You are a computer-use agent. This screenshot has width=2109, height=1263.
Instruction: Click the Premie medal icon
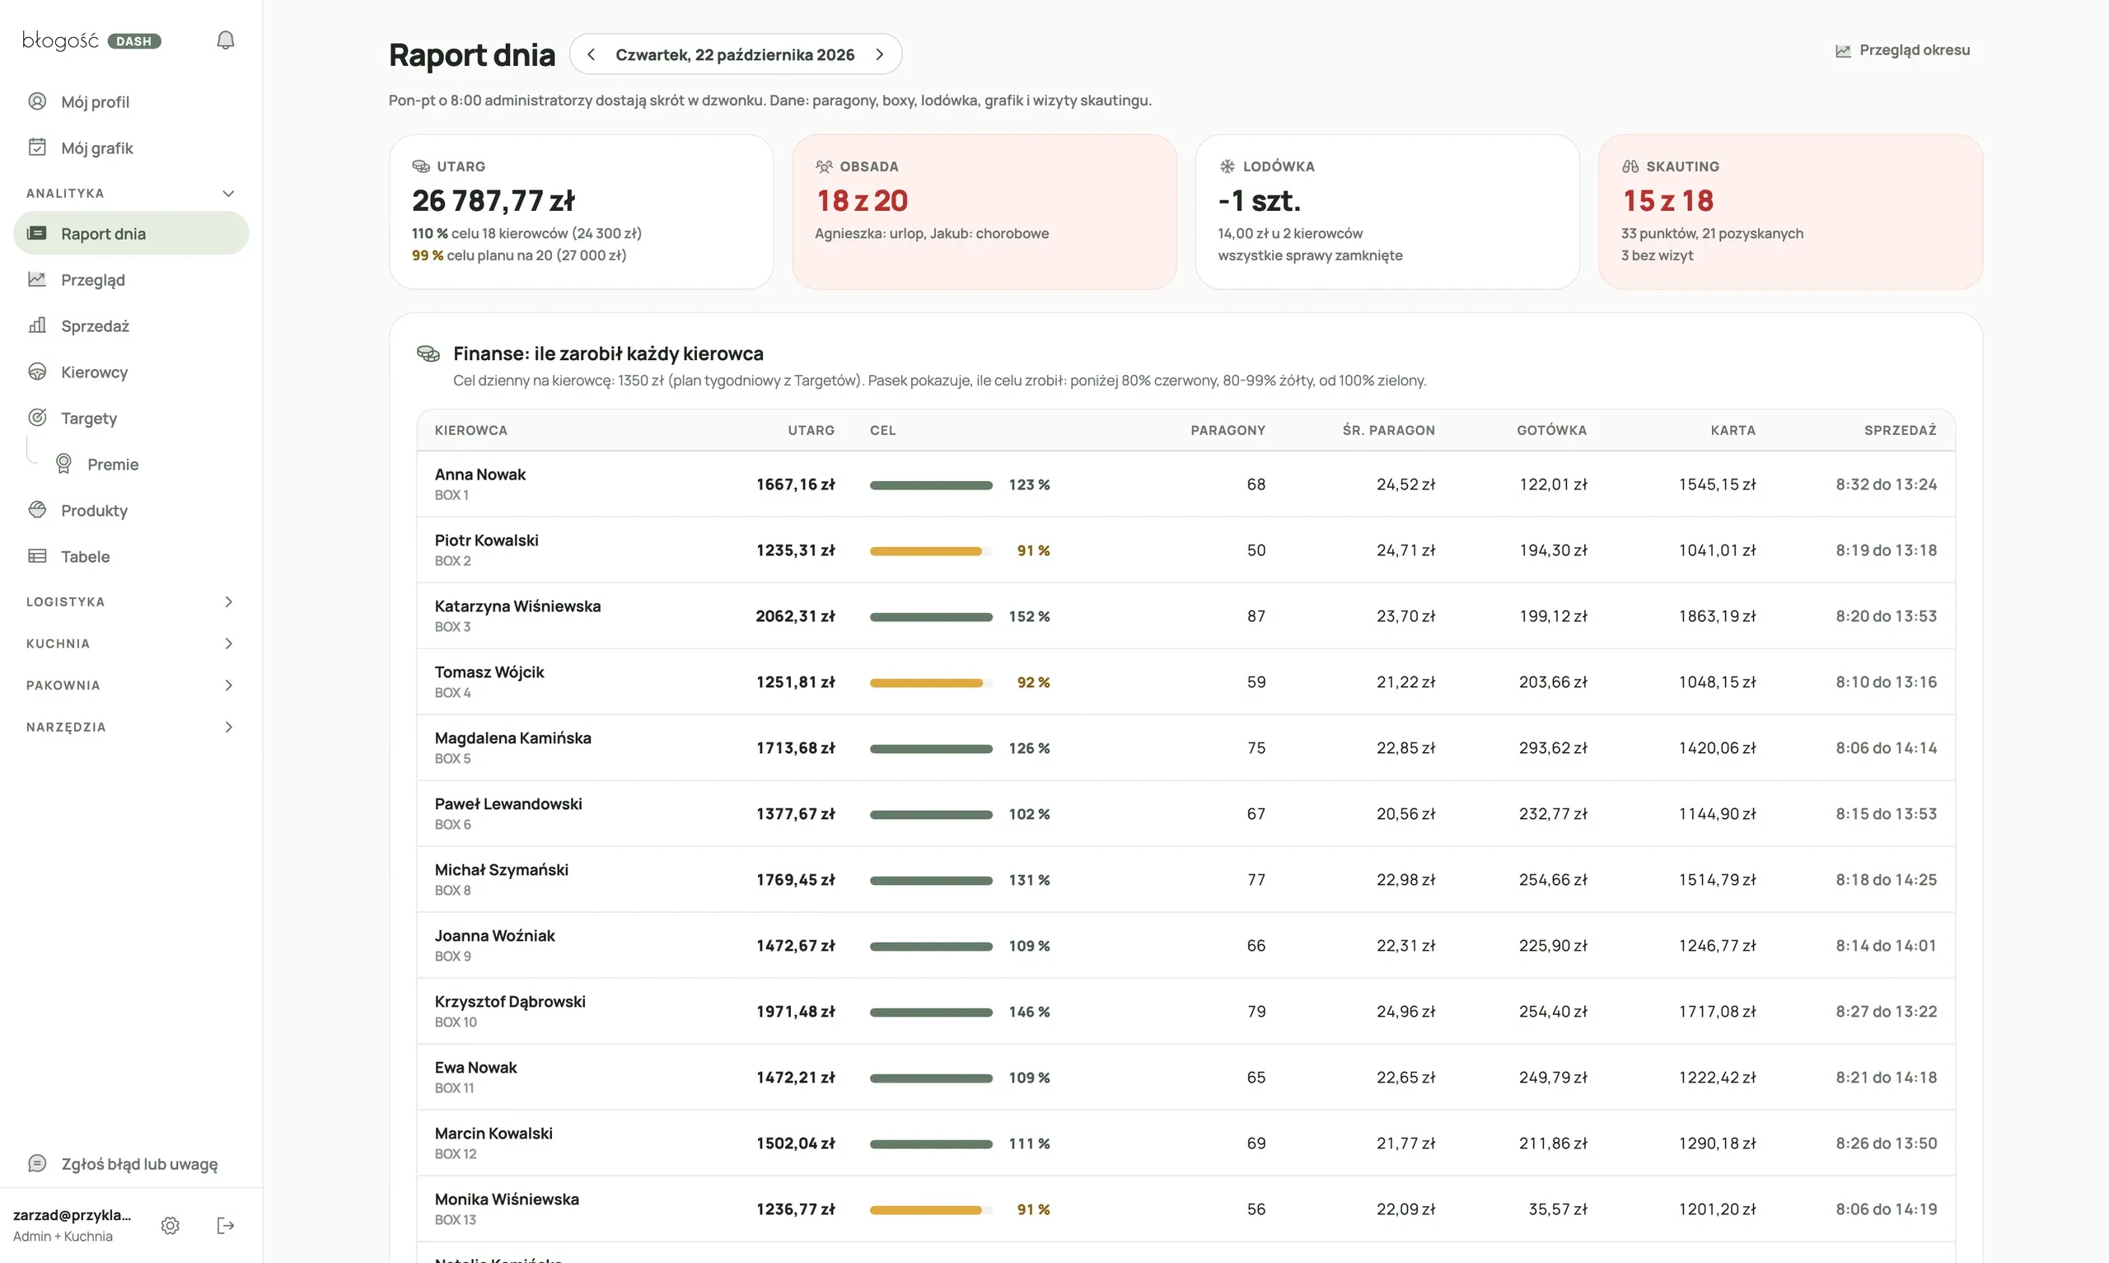point(63,464)
